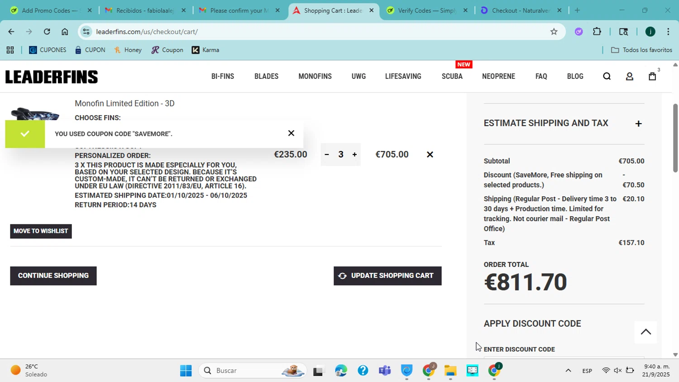Open the site search magnifier icon
Screen dimensions: 679x382
click(607, 77)
